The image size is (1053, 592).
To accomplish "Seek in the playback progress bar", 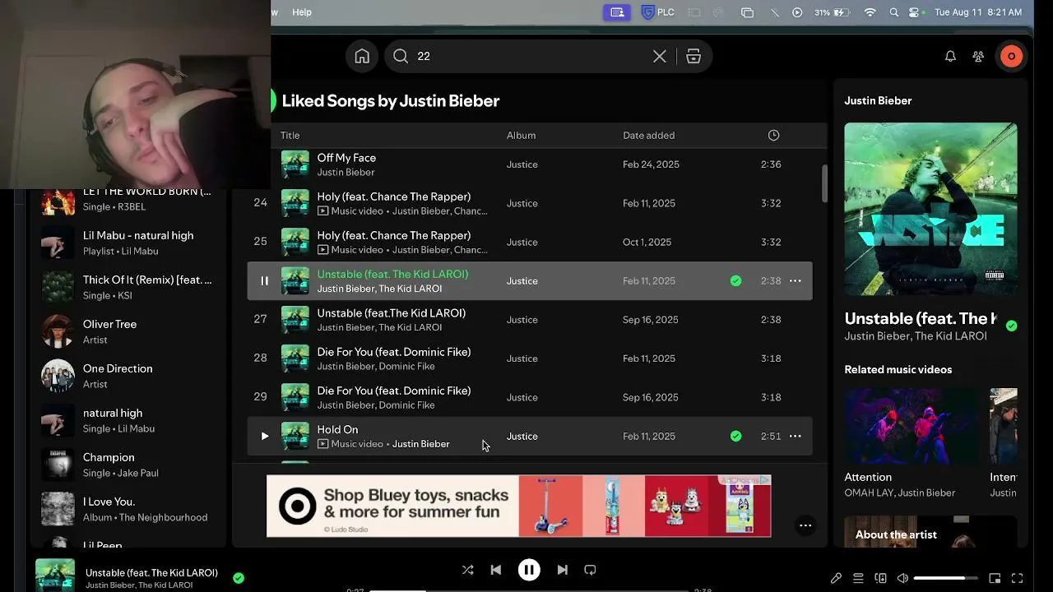I will pyautogui.click(x=529, y=590).
